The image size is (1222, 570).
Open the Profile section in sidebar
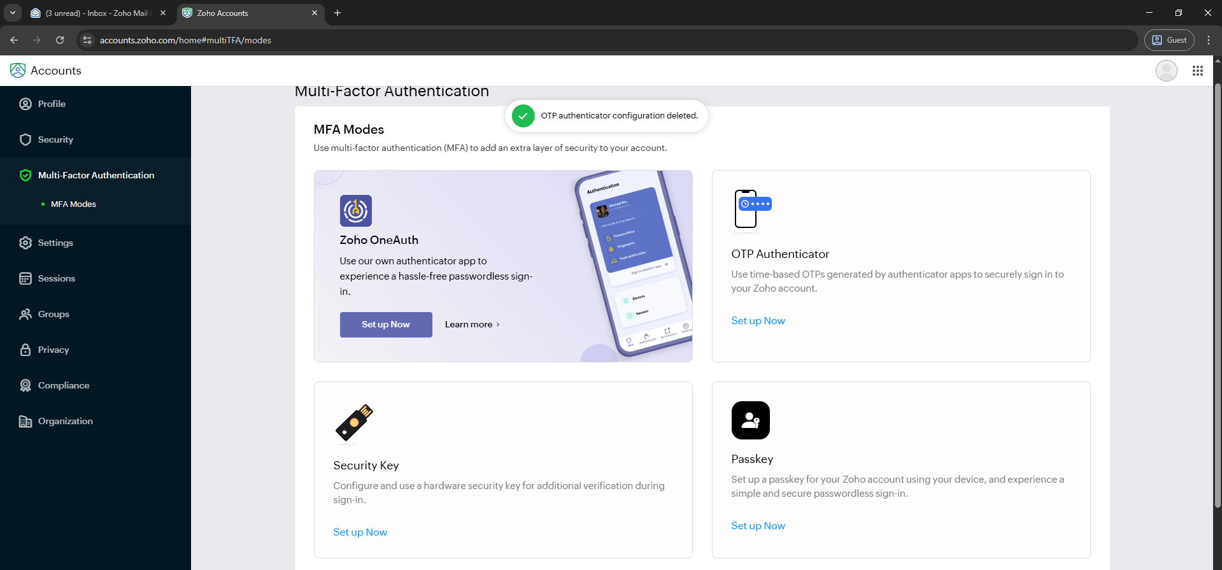tap(52, 104)
